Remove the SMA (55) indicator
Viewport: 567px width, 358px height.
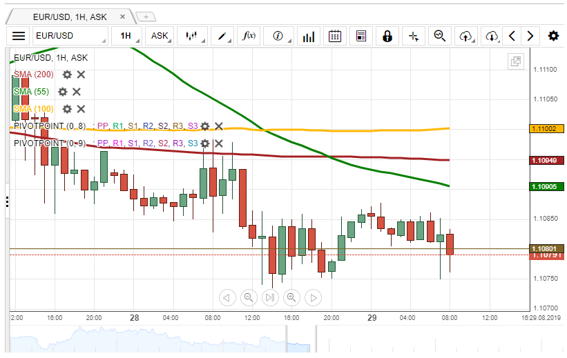[77, 92]
